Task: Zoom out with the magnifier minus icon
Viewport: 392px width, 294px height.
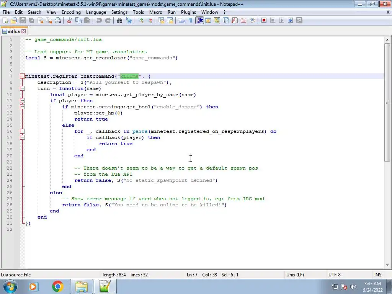Action: [149, 21]
